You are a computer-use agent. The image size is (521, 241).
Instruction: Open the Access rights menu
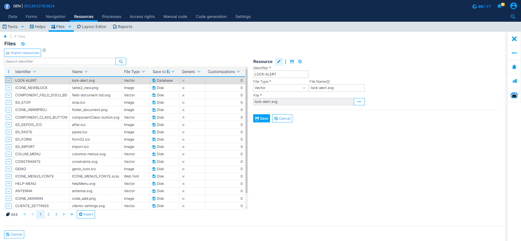[142, 17]
